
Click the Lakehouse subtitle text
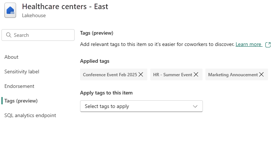pos(34,15)
